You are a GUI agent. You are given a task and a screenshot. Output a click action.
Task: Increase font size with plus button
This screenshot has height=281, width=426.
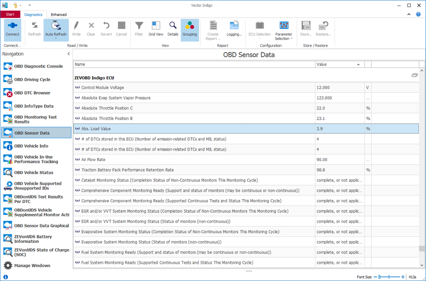tap(403, 277)
